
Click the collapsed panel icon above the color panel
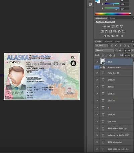pos(90,5)
